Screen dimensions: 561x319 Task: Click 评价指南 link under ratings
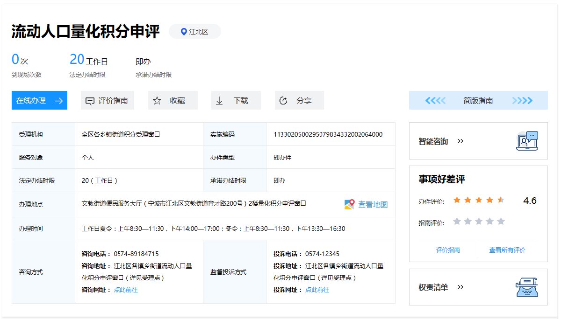(x=448, y=250)
